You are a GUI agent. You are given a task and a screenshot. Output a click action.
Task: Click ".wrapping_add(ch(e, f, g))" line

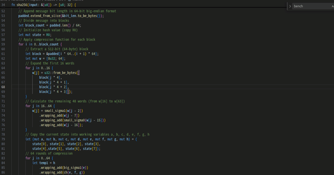click(x=62, y=172)
